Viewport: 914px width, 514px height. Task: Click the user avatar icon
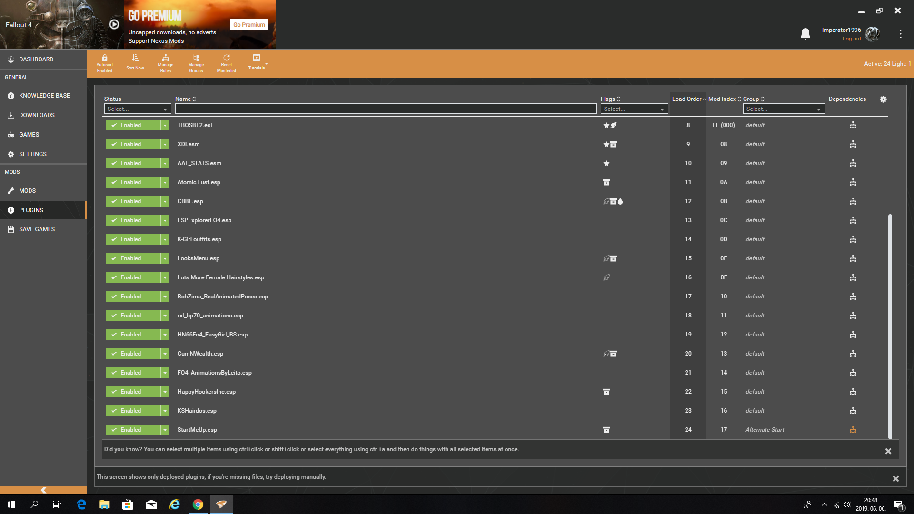pos(873,34)
